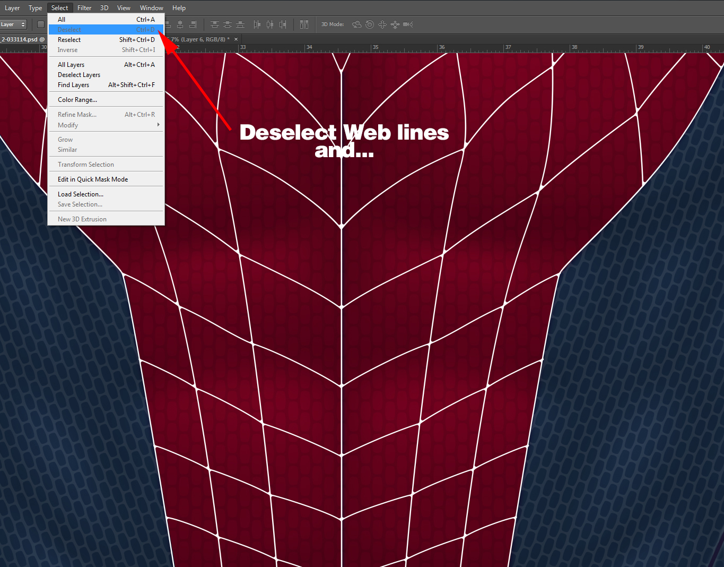Click Distribute horizontal centers icon

pos(270,24)
